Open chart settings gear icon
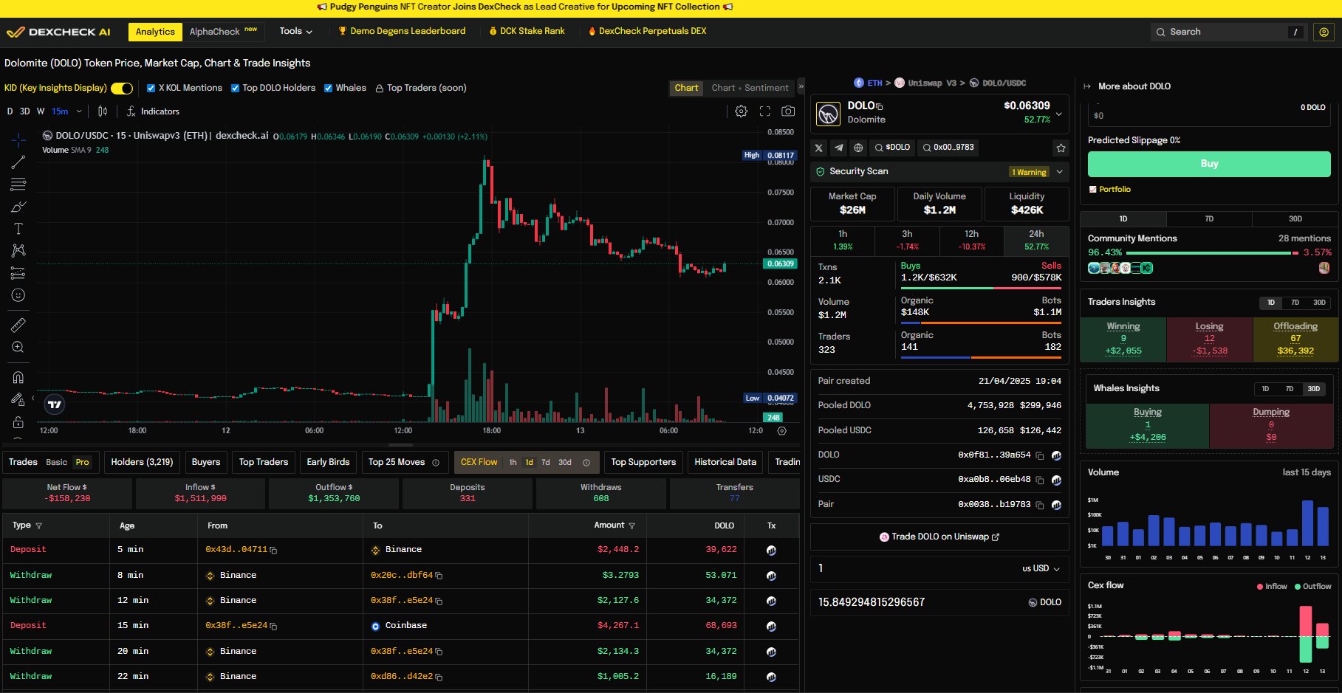Screen dimensions: 1342x693 click(x=741, y=111)
